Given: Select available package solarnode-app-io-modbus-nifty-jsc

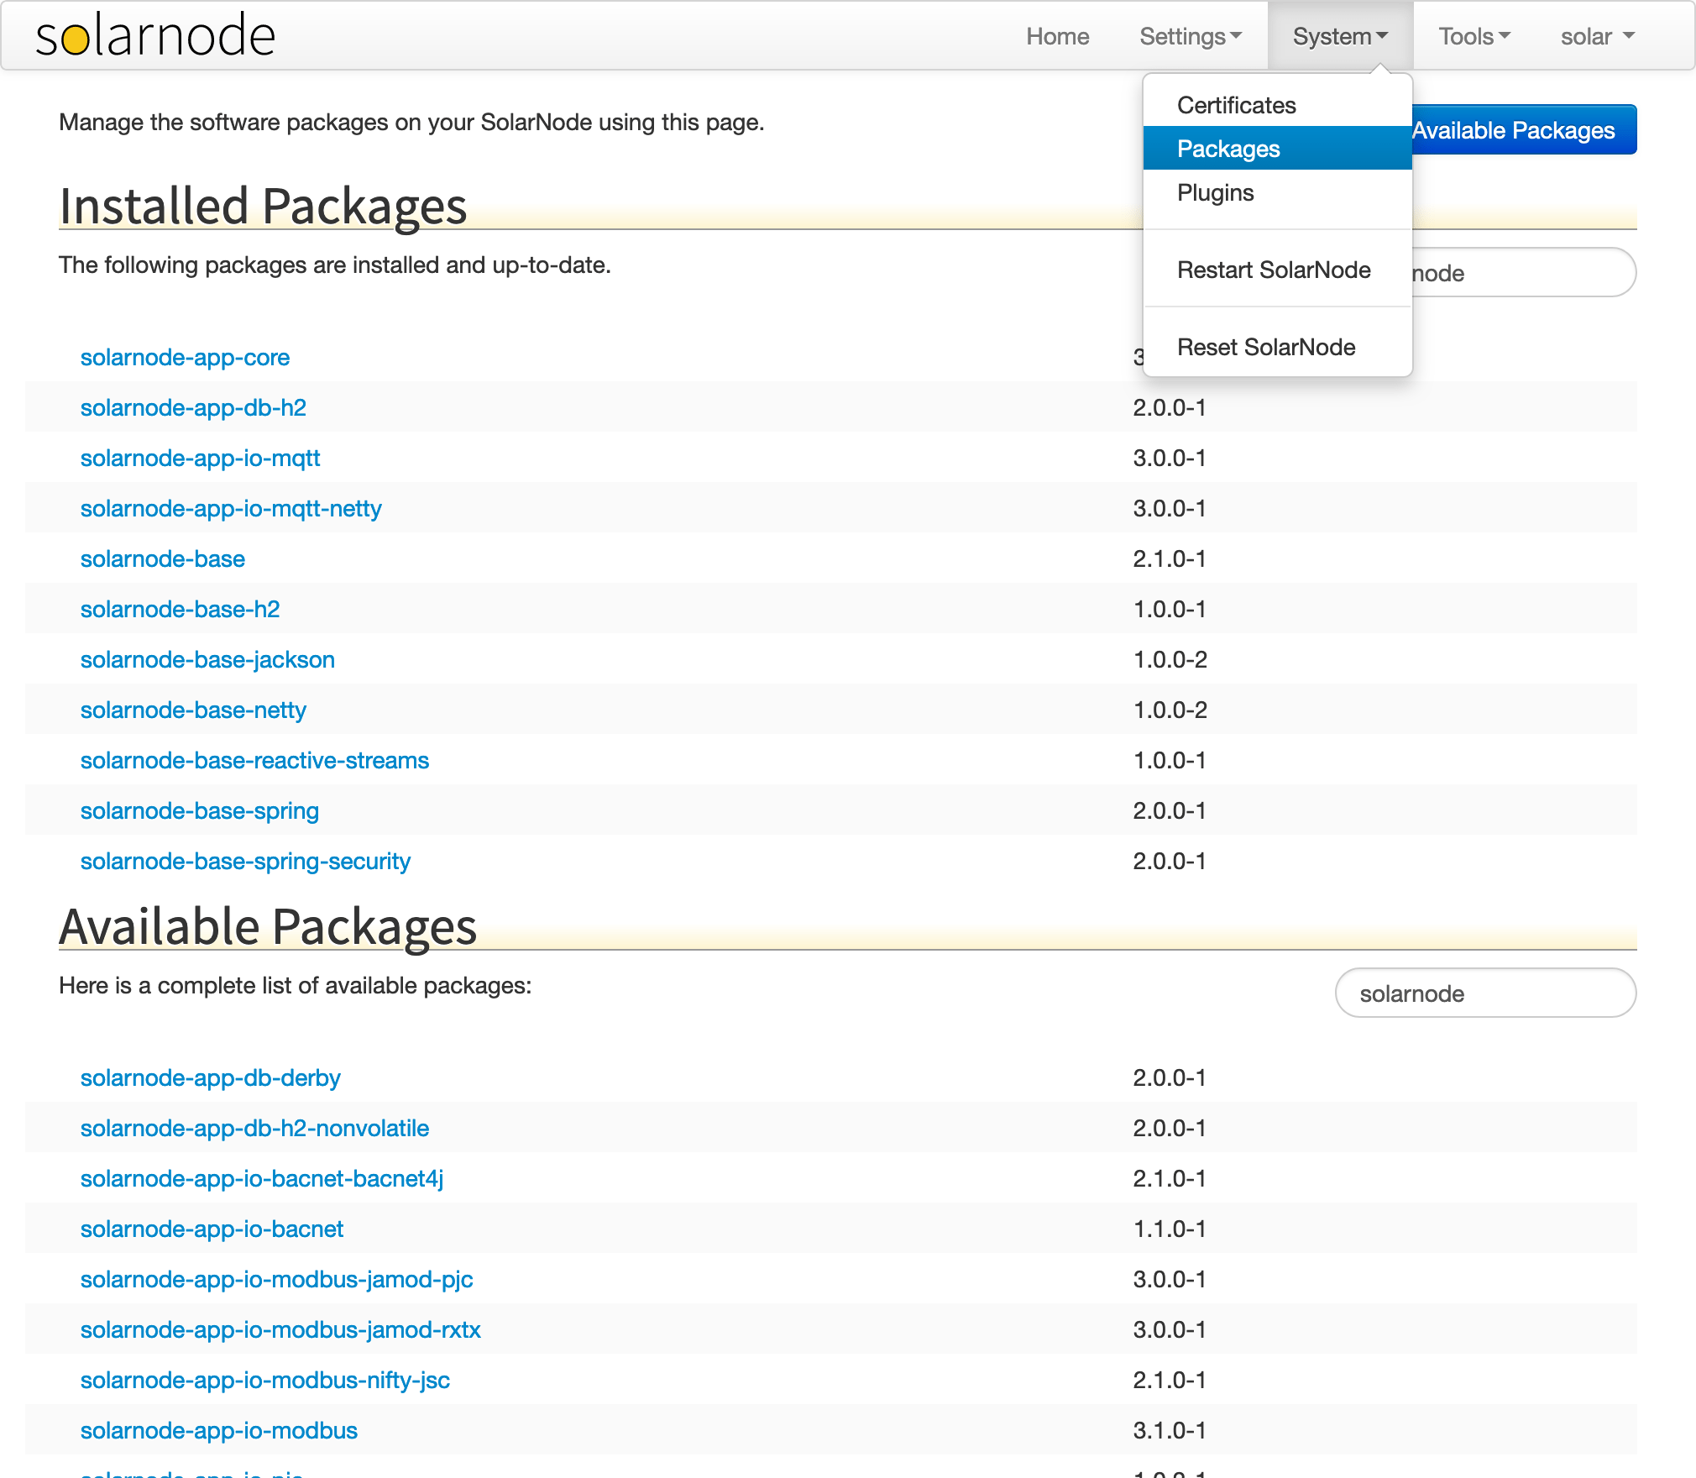Looking at the screenshot, I should pos(265,1381).
